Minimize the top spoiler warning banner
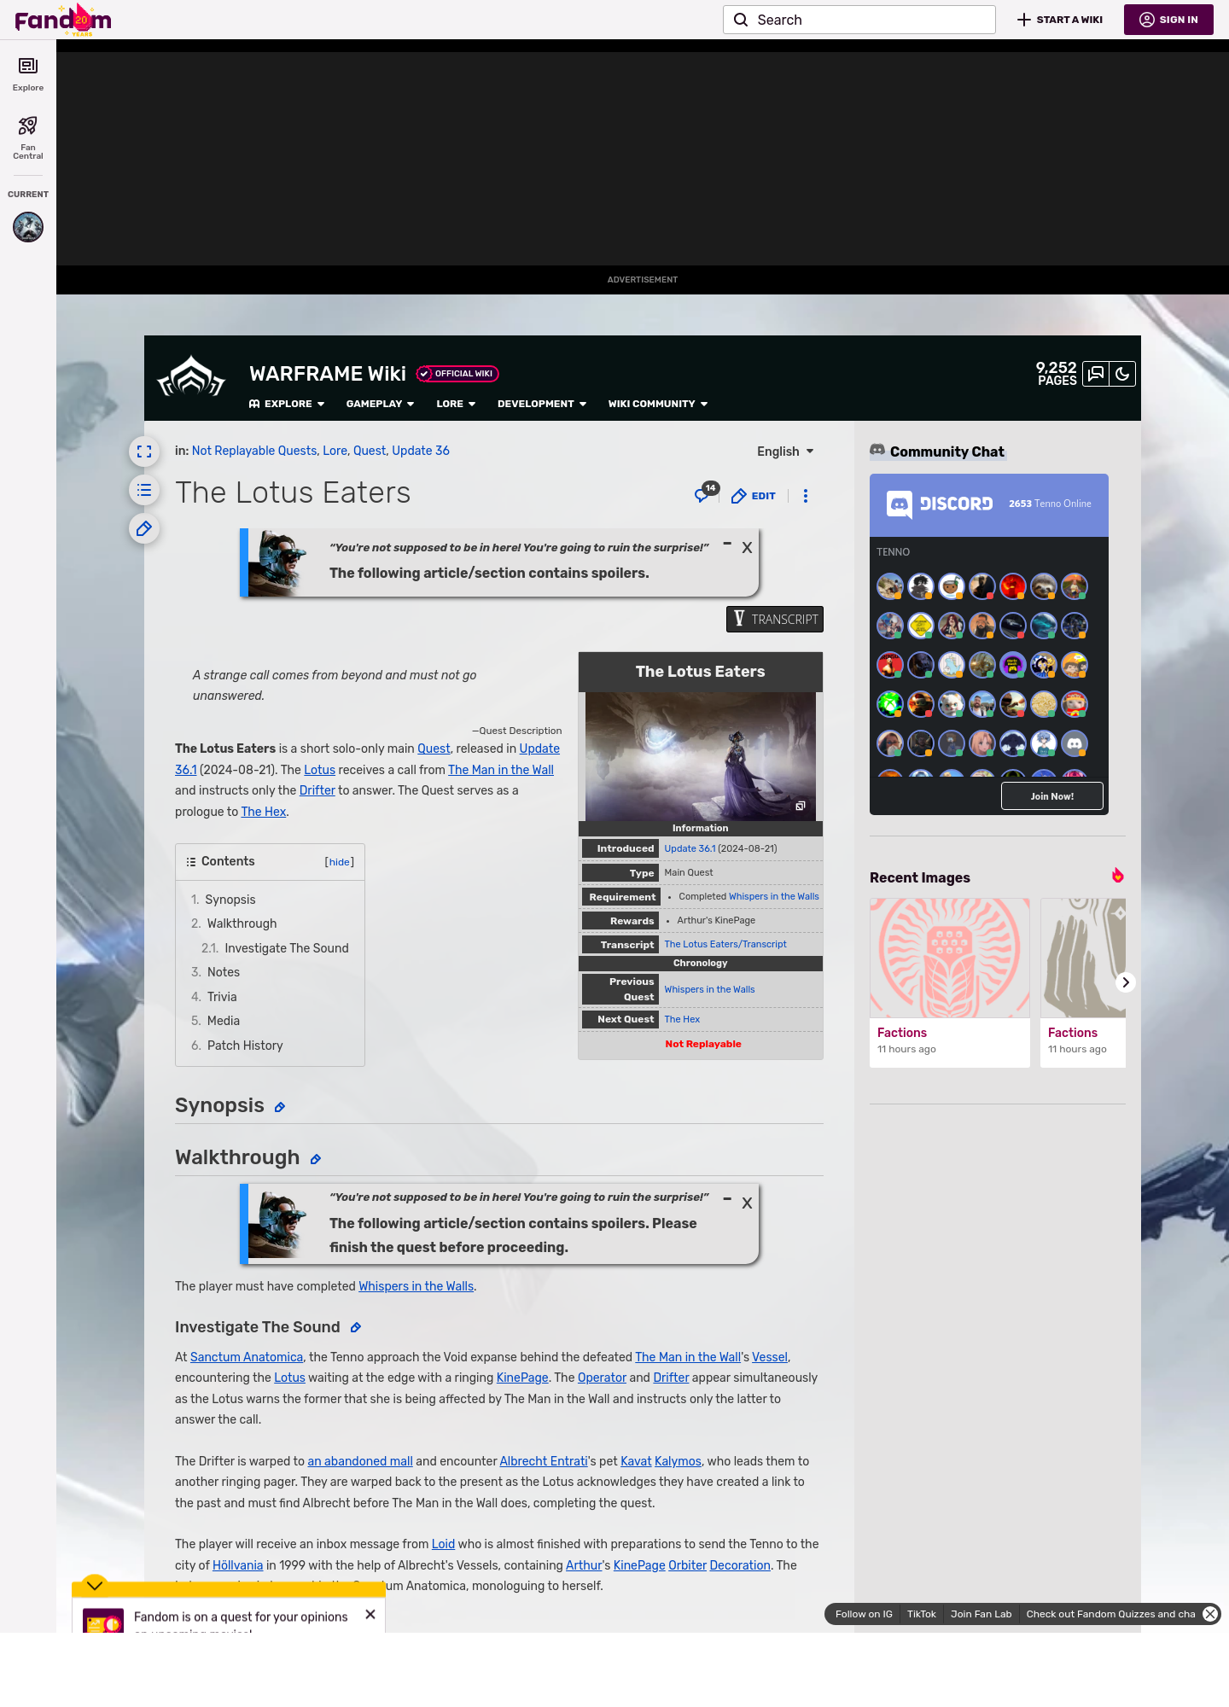Viewport: 1229px width, 1707px height. tap(727, 544)
